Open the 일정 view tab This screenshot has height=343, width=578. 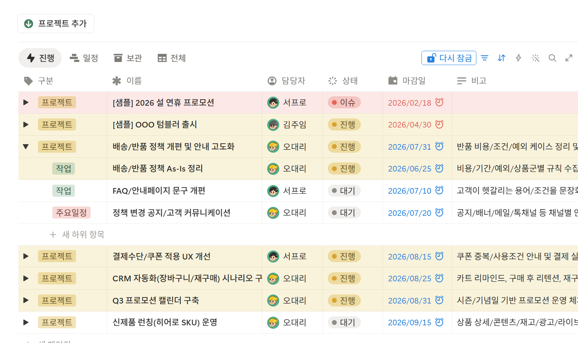(x=84, y=58)
